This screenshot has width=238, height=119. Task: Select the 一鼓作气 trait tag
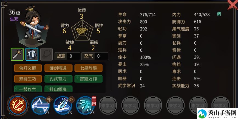click(28, 89)
